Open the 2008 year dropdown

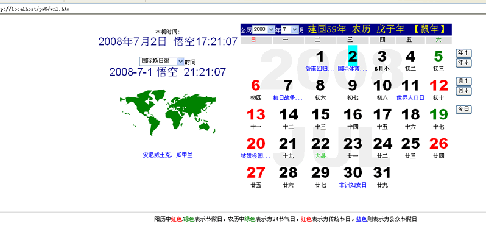tap(264, 30)
